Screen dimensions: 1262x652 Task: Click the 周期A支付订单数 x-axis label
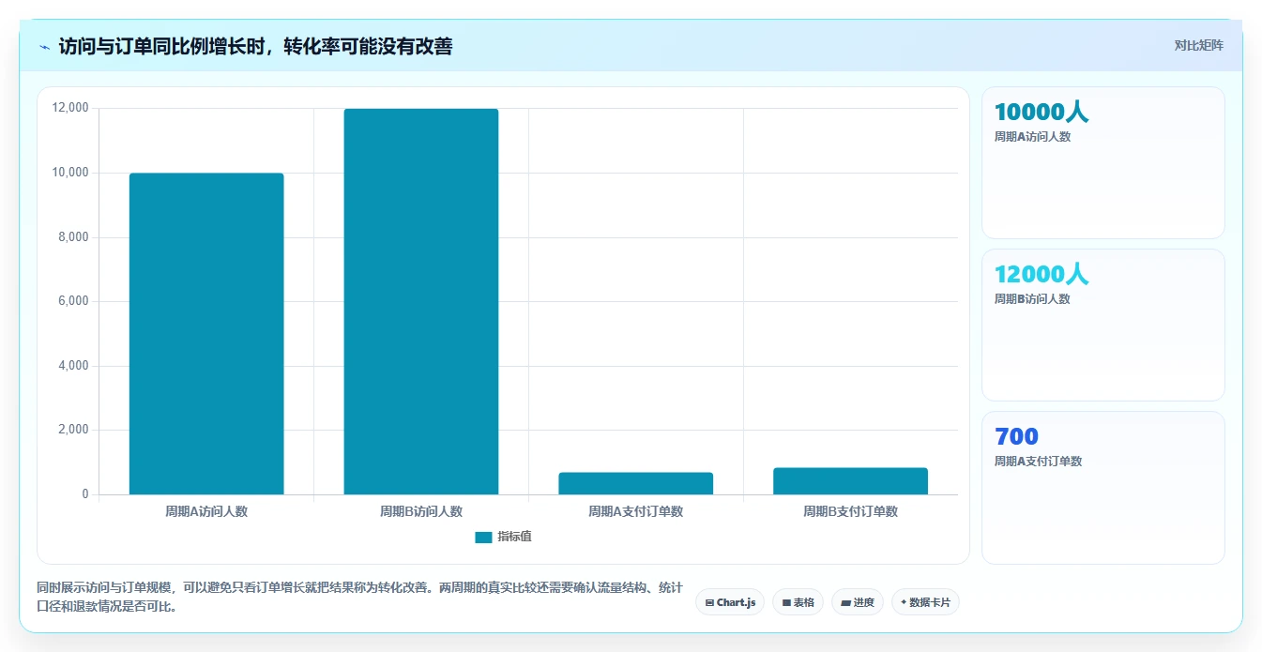[636, 511]
